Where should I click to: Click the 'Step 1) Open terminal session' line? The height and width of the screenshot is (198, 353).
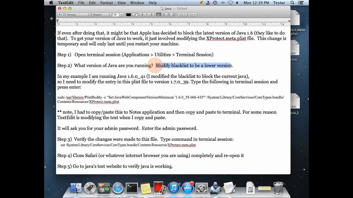(x=135, y=55)
